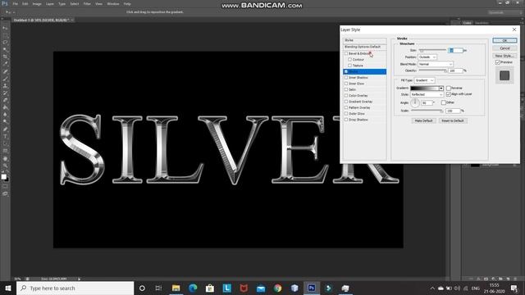
Task: Enable Contour checkbox
Action: coord(350,60)
